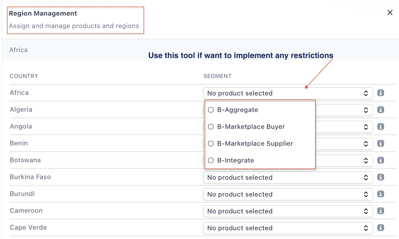Close the Region Management dialog
399x239 pixels.
pos(390,12)
